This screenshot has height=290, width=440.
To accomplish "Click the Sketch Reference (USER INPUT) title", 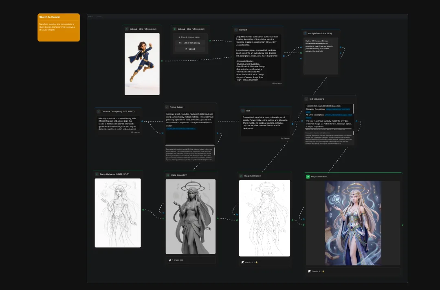I will (x=114, y=174).
